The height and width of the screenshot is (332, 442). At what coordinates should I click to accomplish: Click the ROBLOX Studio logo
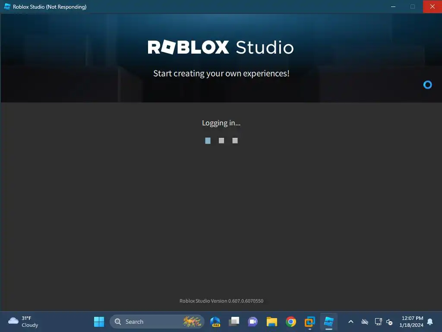(x=221, y=47)
